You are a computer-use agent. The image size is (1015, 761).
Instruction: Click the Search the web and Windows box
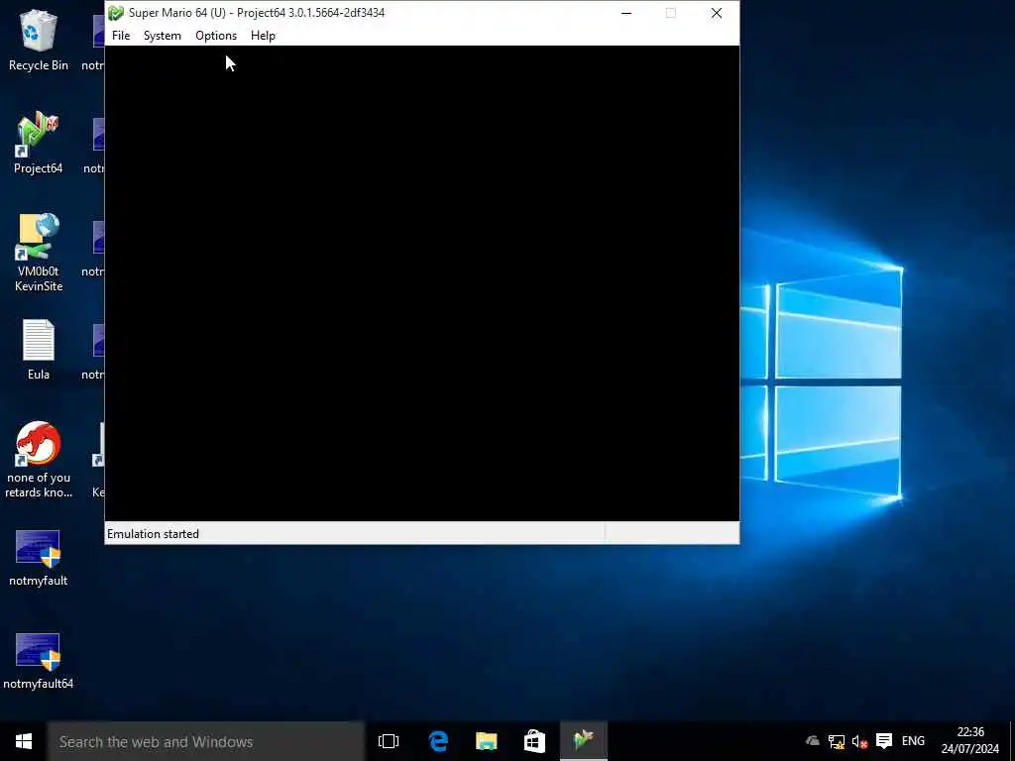coord(206,741)
